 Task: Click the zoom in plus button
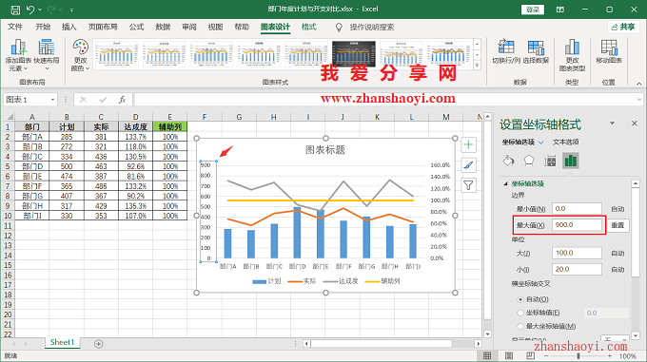click(610, 355)
